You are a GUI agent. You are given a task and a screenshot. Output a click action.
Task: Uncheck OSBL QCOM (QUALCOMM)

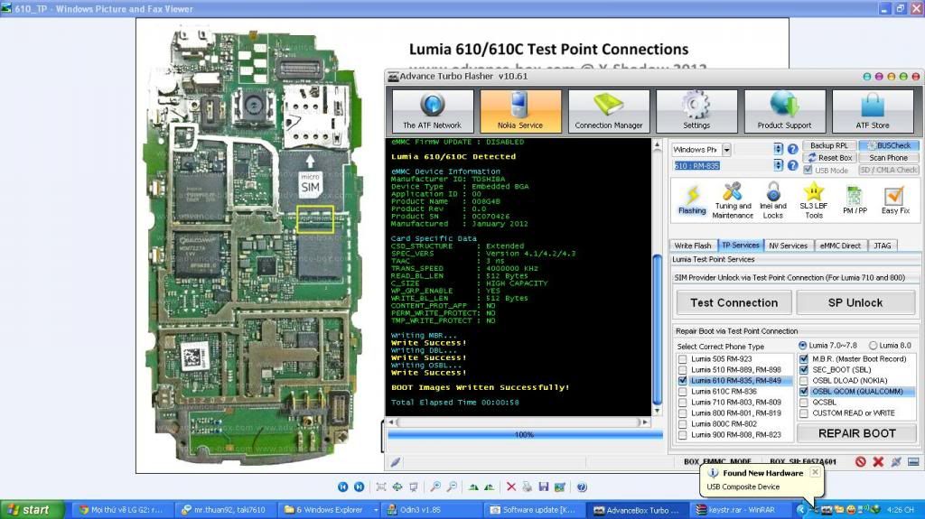(x=803, y=391)
